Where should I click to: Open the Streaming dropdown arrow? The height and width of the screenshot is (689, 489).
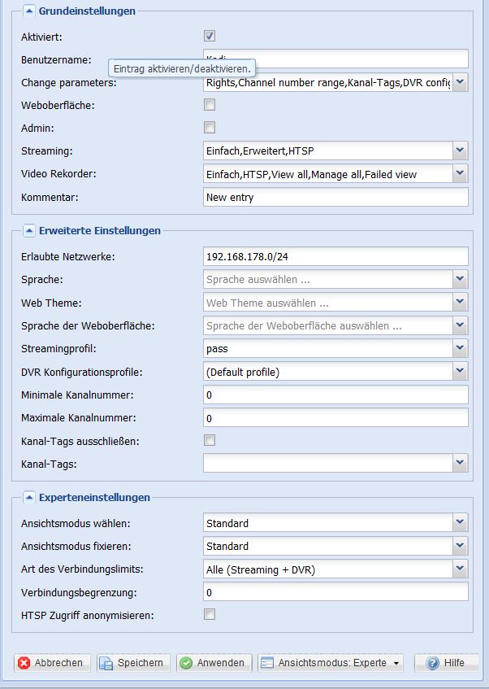[x=460, y=150]
